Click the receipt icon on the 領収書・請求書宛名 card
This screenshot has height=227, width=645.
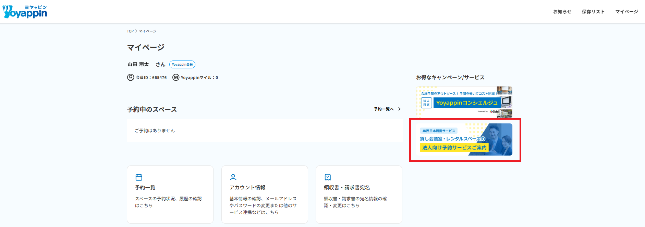(x=328, y=177)
